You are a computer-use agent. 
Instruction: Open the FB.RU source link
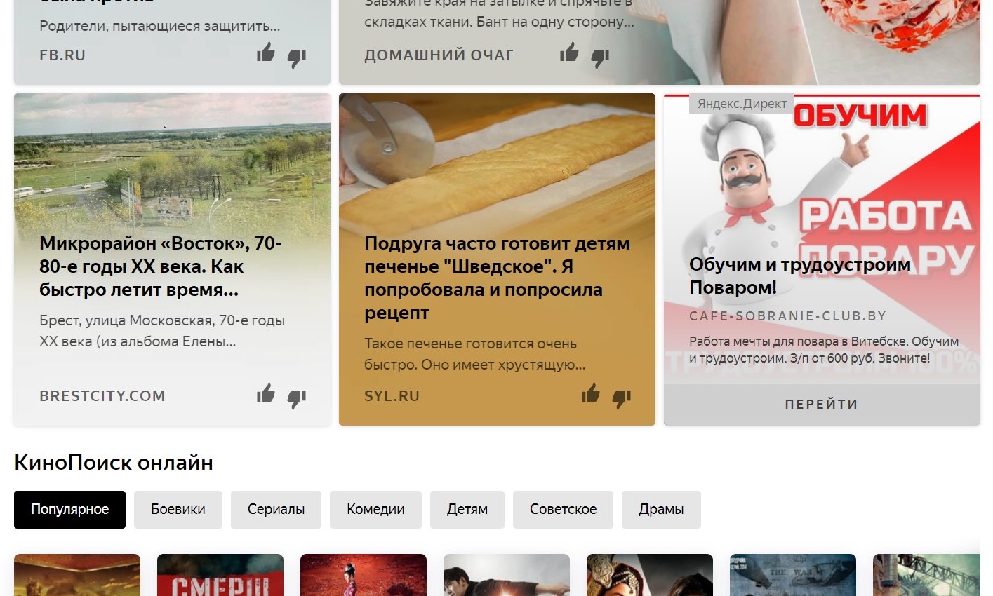[62, 55]
